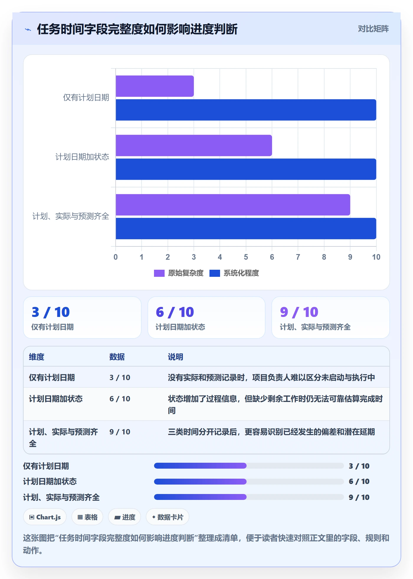Click the x-axis tick label 5
Viewport: 413px width, 579px height.
(x=246, y=257)
